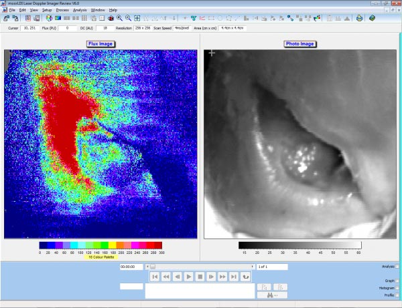Open the colour palette toolbar icon
The height and width of the screenshot is (308, 402).
pos(49,18)
